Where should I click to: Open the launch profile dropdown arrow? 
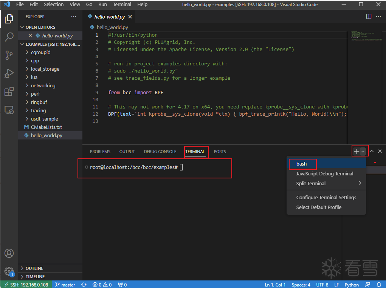(x=363, y=151)
